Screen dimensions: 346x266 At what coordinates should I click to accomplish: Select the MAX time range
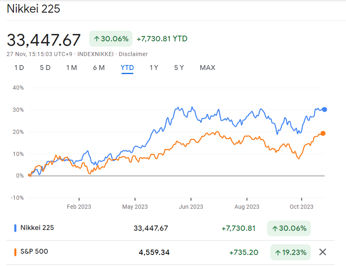coord(207,68)
